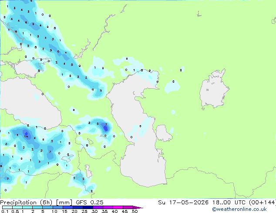Click the "18..00 UTC" time text
Viewport: 276px width, 213px height.
point(230,203)
